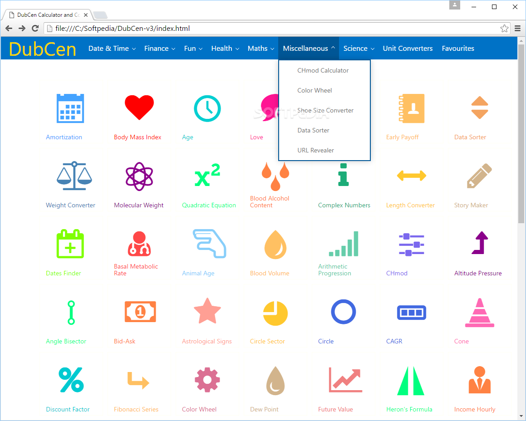The height and width of the screenshot is (421, 526).
Task: Click the Income Hourly businessman icon
Action: coord(480,379)
